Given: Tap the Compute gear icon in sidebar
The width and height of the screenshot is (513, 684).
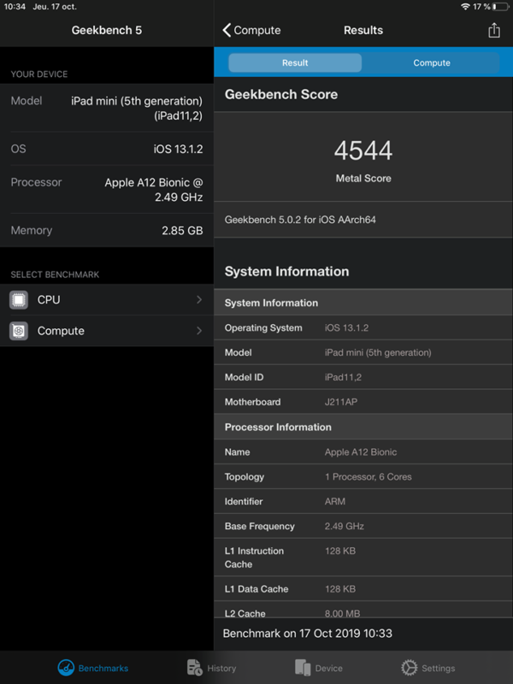Looking at the screenshot, I should pos(19,331).
